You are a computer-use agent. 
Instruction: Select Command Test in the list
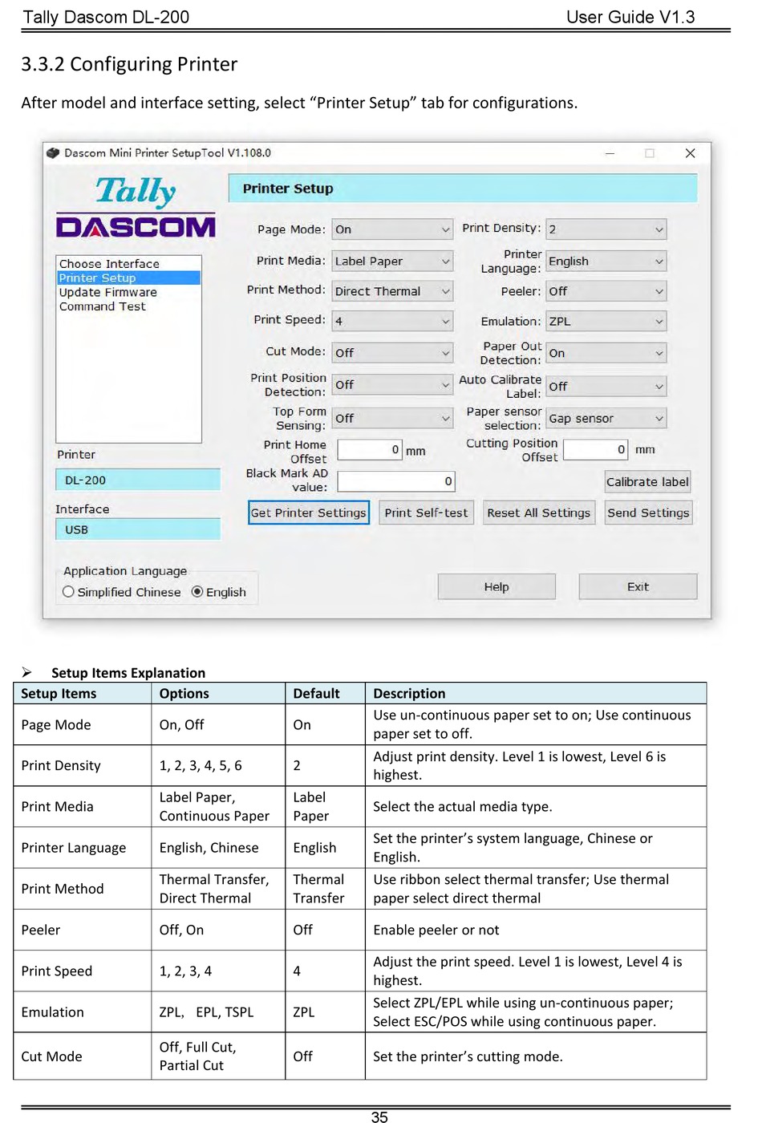pos(128,306)
